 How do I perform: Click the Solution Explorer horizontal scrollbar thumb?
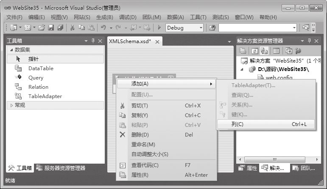275,160
